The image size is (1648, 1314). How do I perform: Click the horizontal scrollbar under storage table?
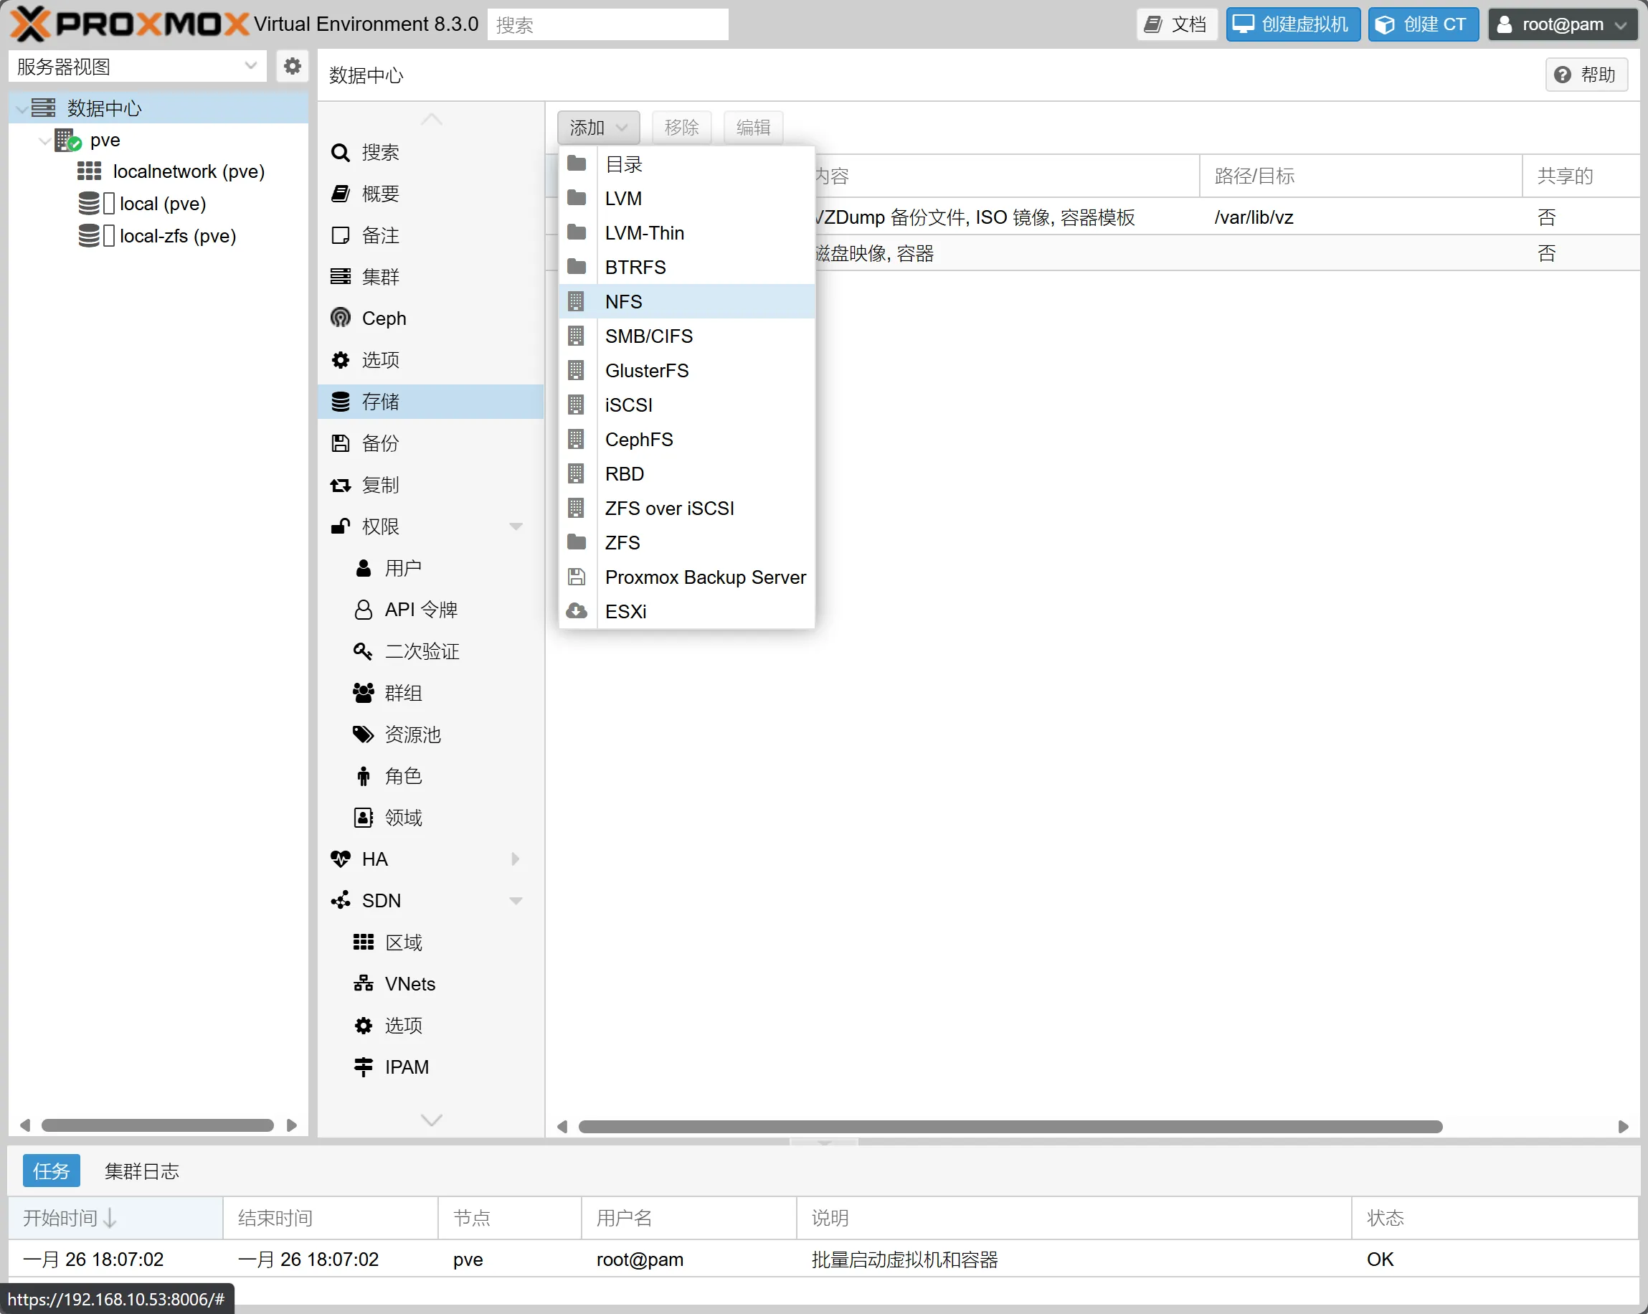tap(1009, 1126)
